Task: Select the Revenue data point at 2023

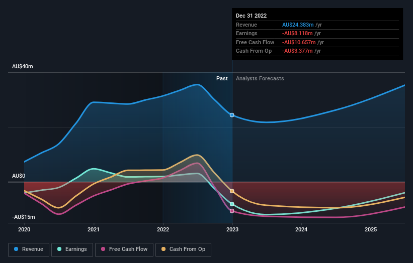Action: [x=232, y=115]
